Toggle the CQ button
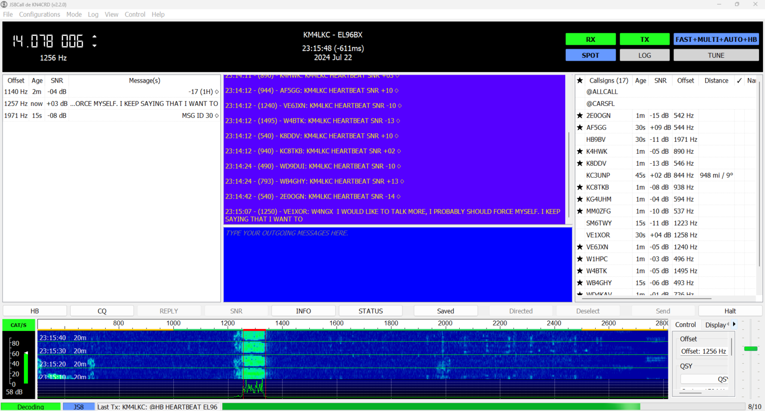 [102, 311]
